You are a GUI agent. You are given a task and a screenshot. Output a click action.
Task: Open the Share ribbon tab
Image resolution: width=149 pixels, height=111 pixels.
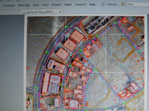click(68, 4)
